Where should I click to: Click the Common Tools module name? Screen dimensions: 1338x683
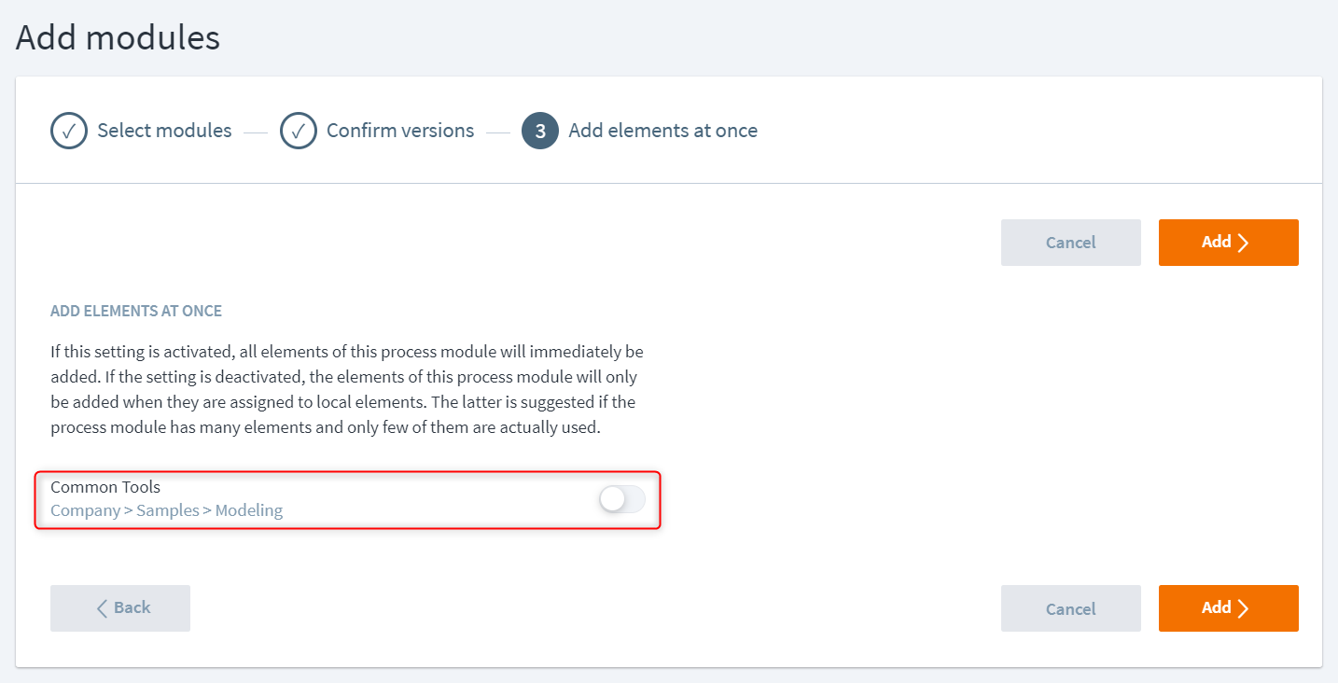(x=105, y=487)
